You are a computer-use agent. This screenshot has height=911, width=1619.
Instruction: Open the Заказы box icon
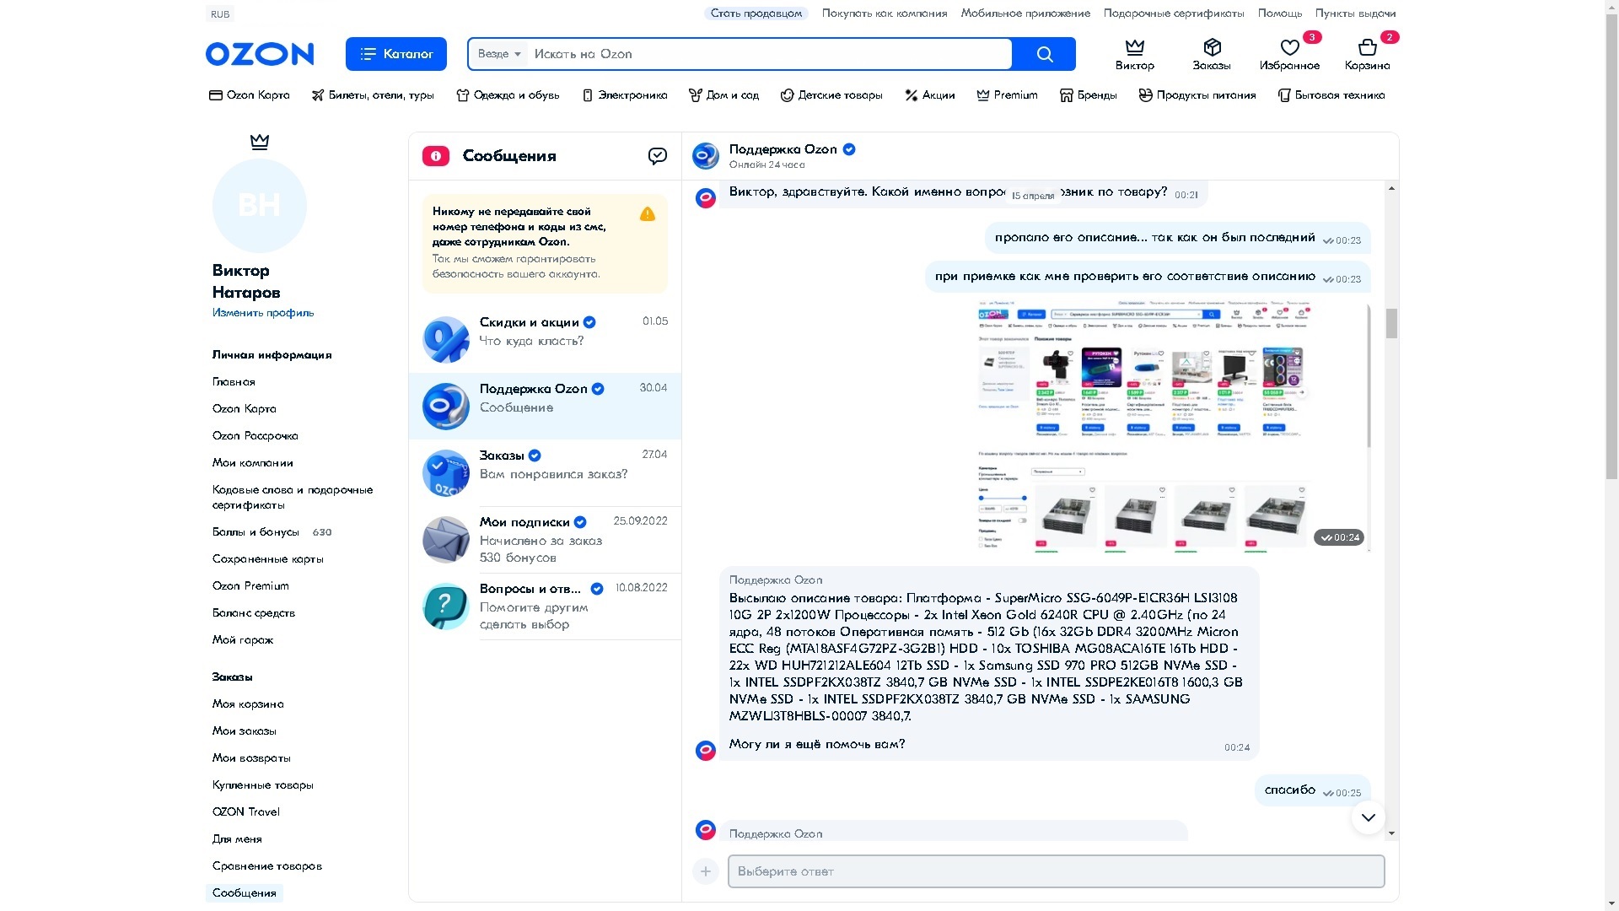point(1212,47)
